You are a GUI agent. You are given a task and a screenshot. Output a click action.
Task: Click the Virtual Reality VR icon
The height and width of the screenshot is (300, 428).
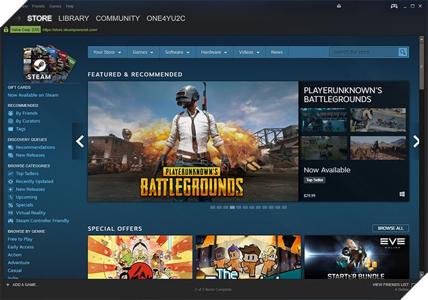pyautogui.click(x=11, y=213)
